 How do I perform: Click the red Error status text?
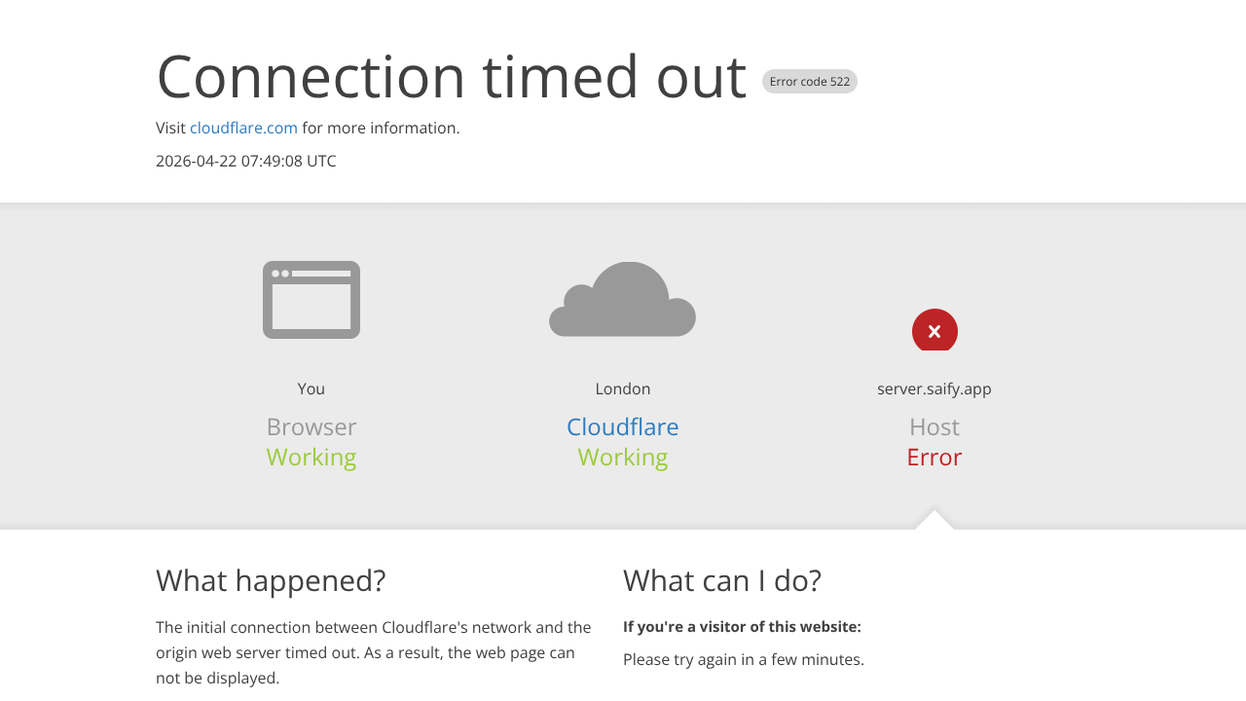coord(934,457)
